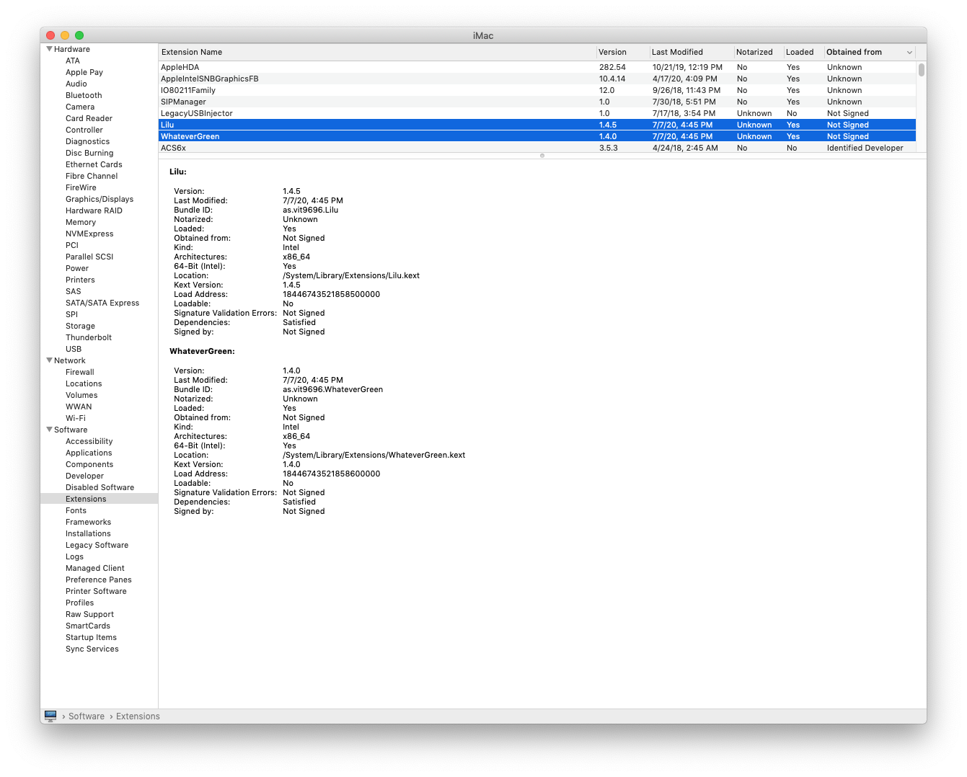Click the split pane divider handle
Image resolution: width=967 pixels, height=777 pixels.
pyautogui.click(x=542, y=156)
